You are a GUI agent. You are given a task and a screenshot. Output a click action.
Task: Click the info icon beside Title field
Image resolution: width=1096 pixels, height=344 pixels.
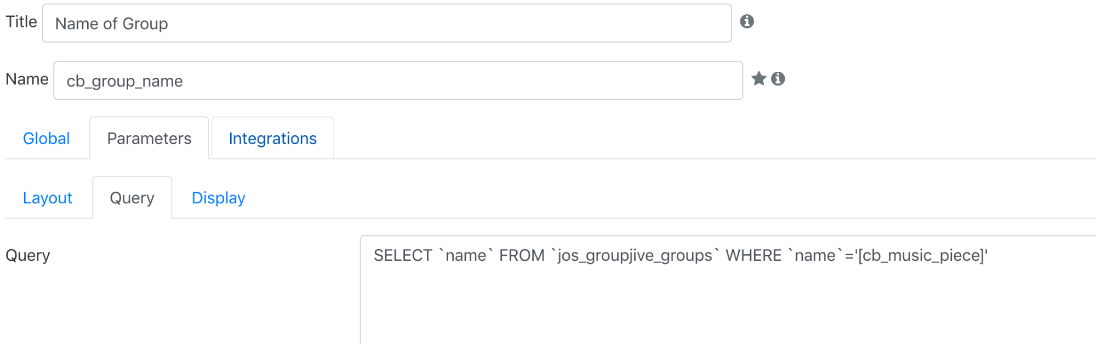[747, 21]
